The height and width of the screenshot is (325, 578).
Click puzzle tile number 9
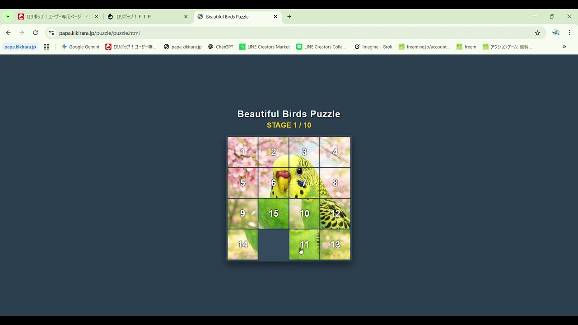point(242,214)
